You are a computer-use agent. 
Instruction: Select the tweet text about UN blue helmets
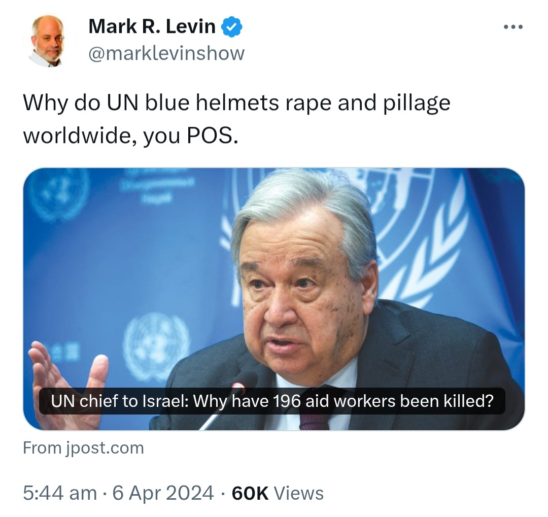(236, 119)
